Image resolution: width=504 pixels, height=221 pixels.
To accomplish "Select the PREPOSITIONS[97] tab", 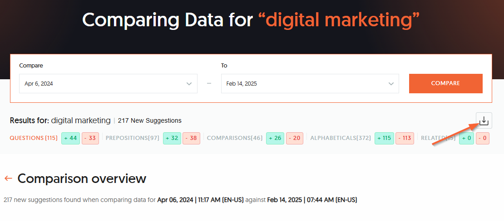I will tap(132, 138).
